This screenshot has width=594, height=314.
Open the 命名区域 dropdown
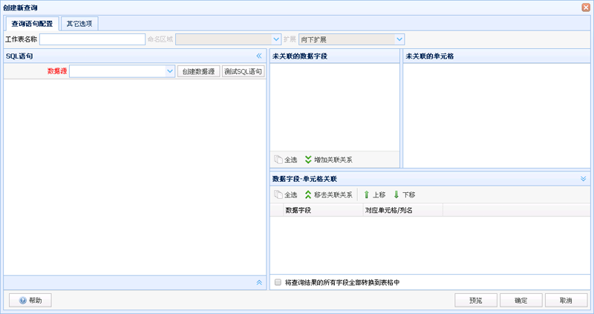(x=275, y=39)
